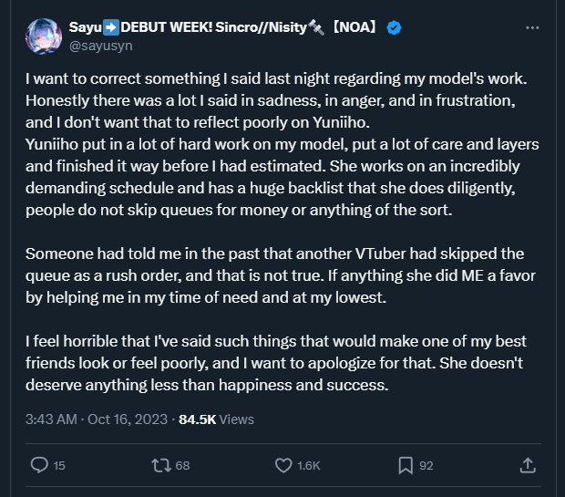Like the tweet with the heart icon
This screenshot has height=497, width=565.
pyautogui.click(x=282, y=465)
